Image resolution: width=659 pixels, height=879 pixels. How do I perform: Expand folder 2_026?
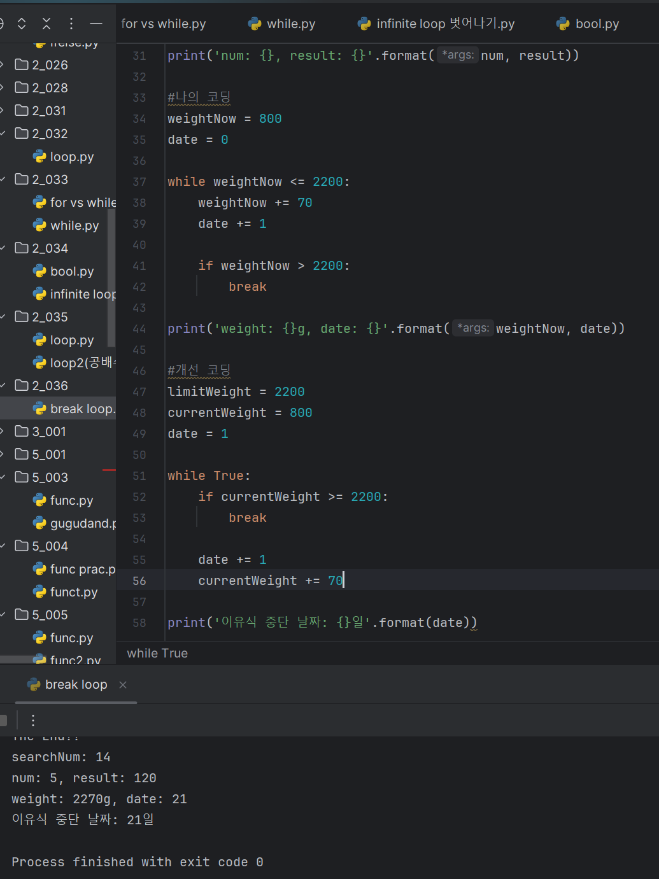click(x=3, y=65)
